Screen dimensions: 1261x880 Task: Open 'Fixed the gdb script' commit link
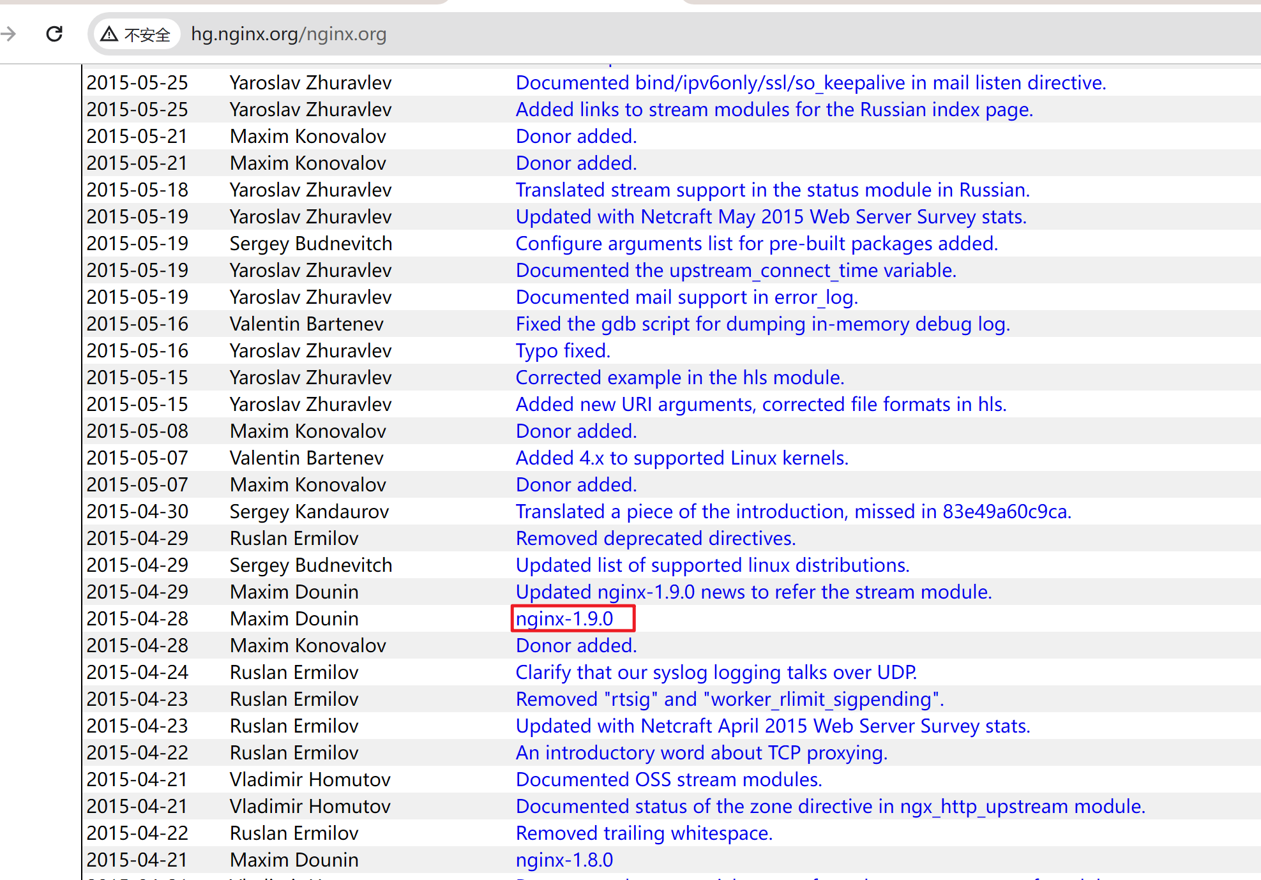click(762, 324)
